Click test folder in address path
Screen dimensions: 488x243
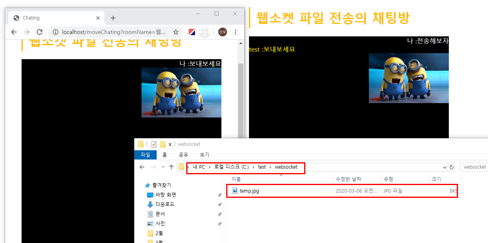tap(262, 167)
